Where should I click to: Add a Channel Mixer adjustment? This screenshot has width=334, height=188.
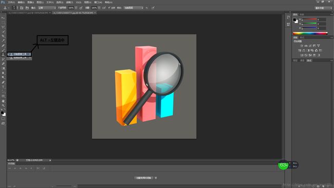tap(317, 50)
